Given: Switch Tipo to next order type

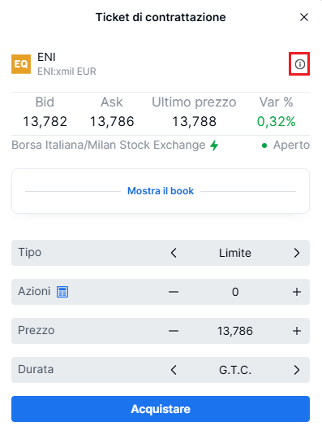Looking at the screenshot, I should [297, 253].
